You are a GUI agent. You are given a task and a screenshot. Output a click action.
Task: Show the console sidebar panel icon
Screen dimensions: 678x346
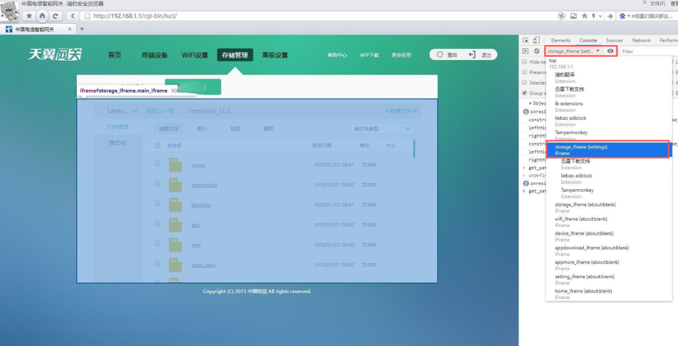[x=525, y=51]
